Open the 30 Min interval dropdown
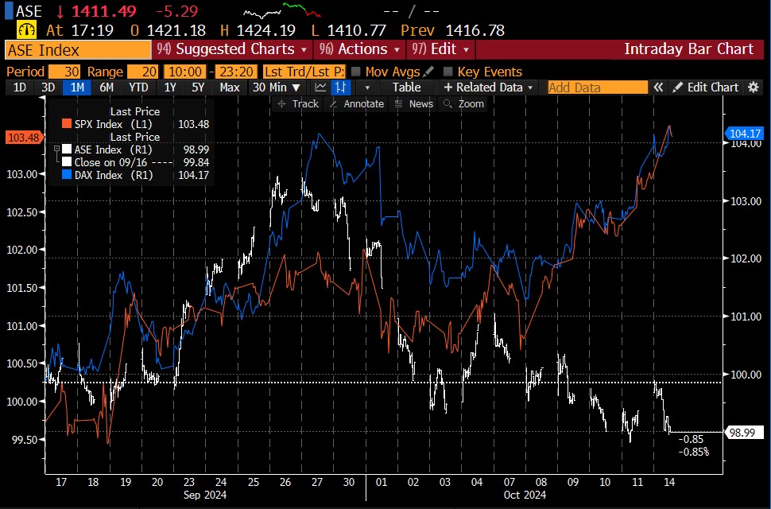 (x=277, y=87)
